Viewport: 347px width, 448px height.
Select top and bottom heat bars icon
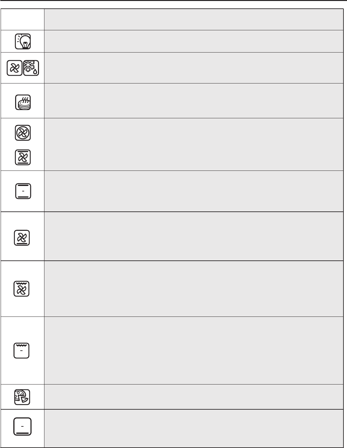click(x=23, y=191)
